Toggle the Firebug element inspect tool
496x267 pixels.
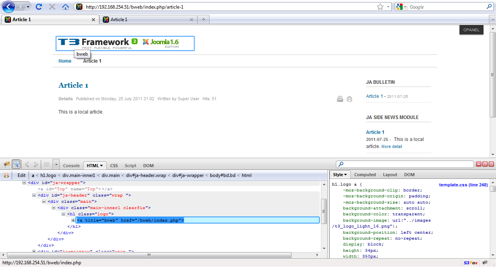pos(16,164)
